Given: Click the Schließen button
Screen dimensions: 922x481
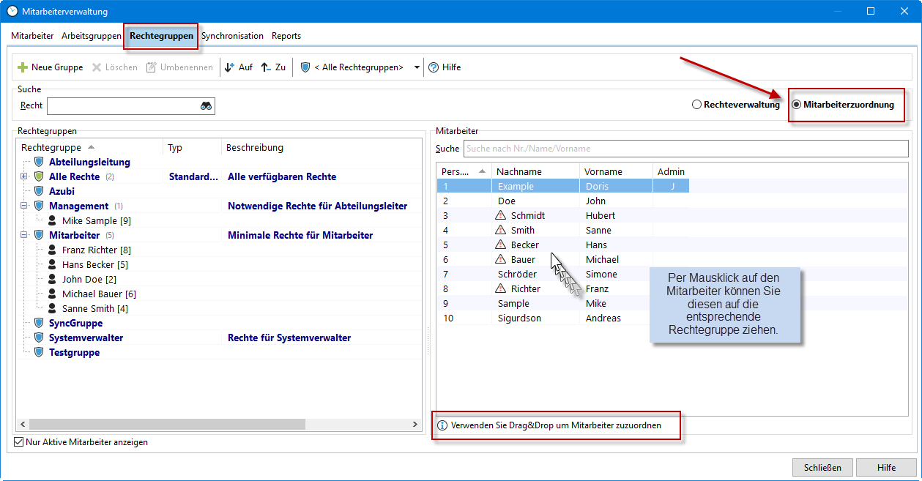Looking at the screenshot, I should 822,468.
